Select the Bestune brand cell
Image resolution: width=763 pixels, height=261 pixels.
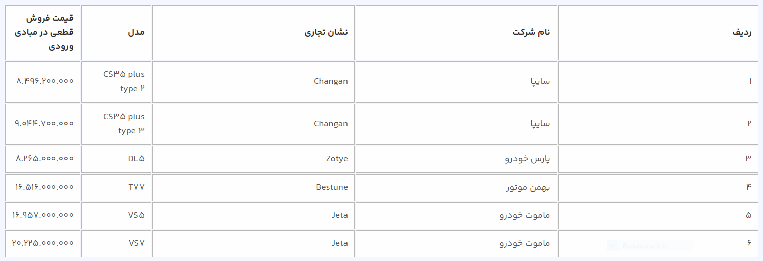tap(332, 187)
